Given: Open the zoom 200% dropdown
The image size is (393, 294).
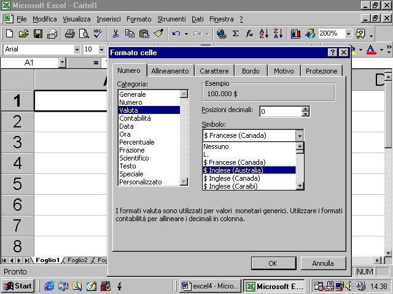Looking at the screenshot, I should (348, 34).
